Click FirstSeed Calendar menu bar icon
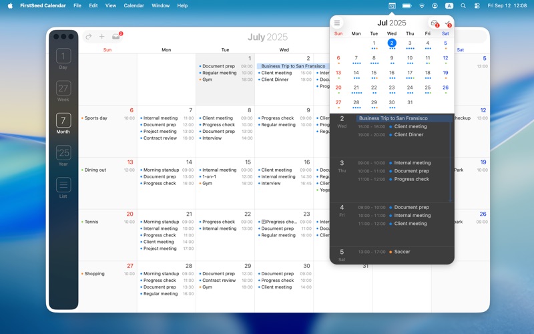Image resolution: width=534 pixels, height=334 pixels. [x=392, y=5]
